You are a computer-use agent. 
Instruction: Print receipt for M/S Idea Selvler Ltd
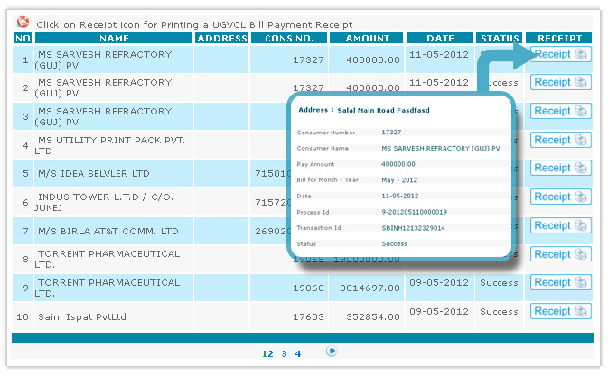click(x=561, y=169)
